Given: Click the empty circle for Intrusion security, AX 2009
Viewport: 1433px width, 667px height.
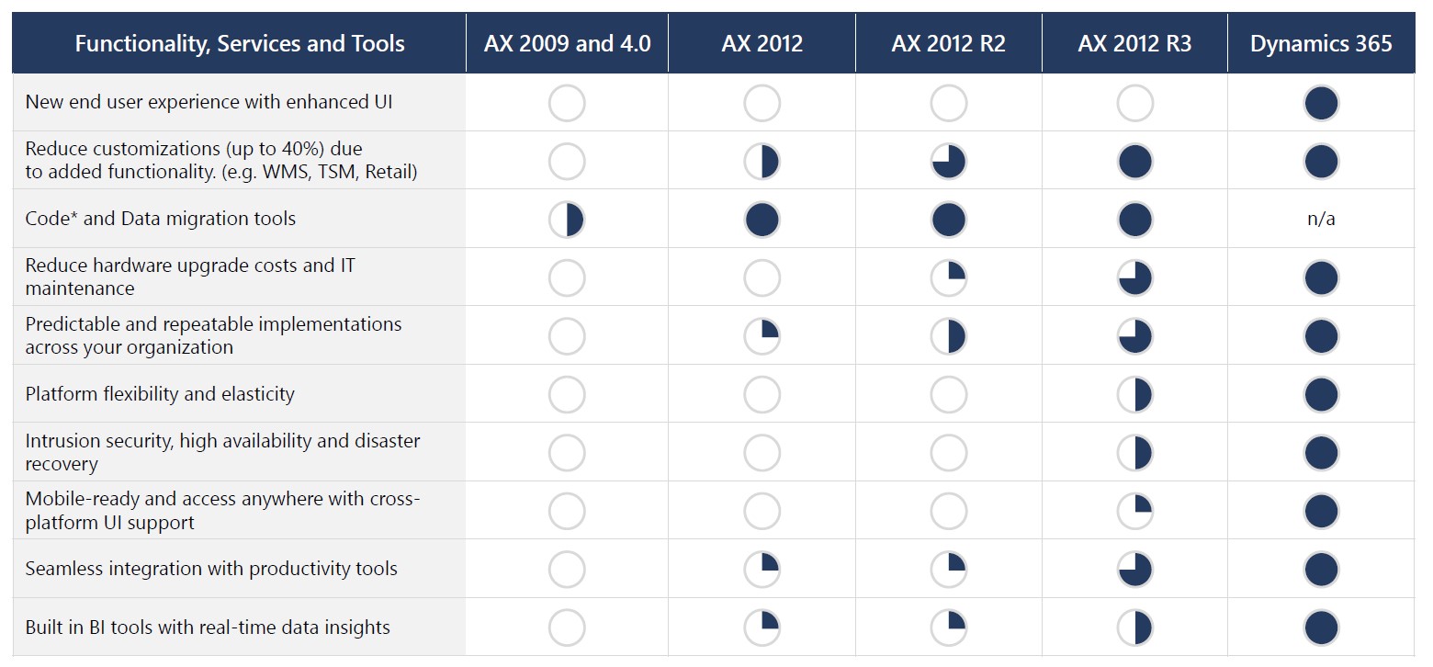Looking at the screenshot, I should click(567, 453).
